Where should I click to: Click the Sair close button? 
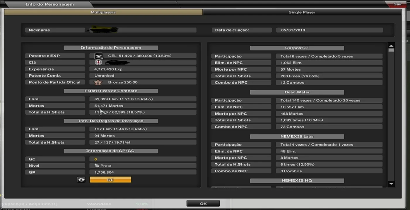[x=397, y=4]
